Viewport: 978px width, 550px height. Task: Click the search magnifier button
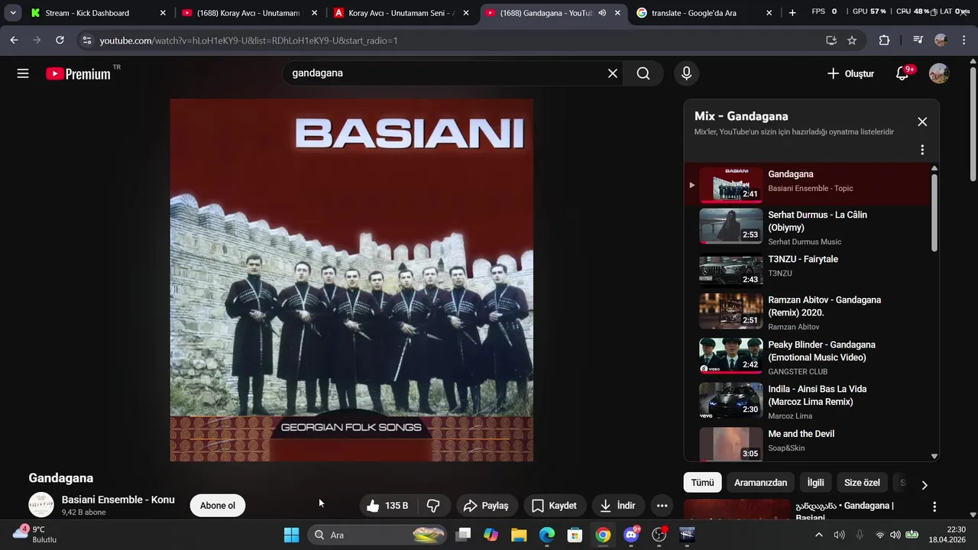coord(643,73)
